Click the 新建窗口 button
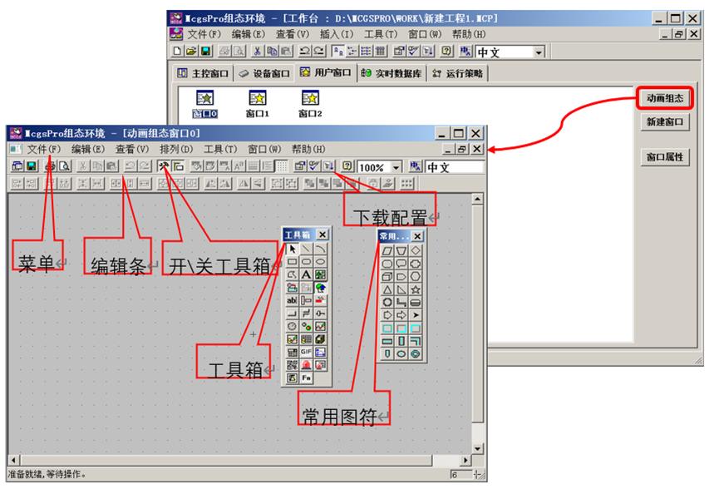This screenshot has height=489, width=719. 665,121
